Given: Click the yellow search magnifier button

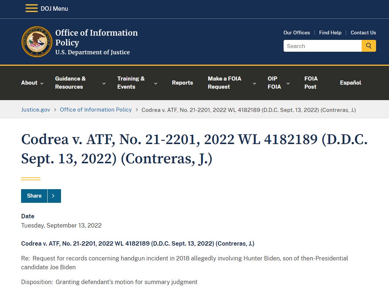Looking at the screenshot, I should (x=369, y=46).
